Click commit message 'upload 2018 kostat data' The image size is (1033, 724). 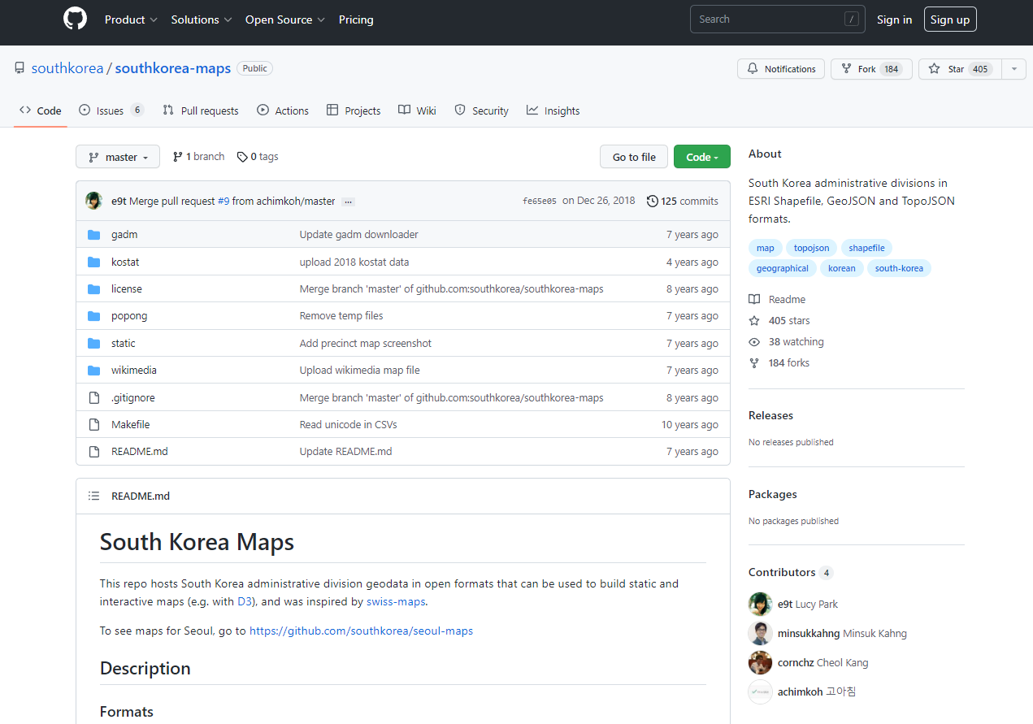tap(354, 262)
